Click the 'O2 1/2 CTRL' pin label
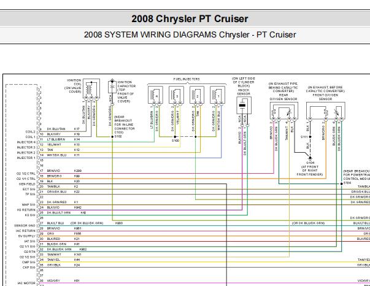 click(x=26, y=174)
